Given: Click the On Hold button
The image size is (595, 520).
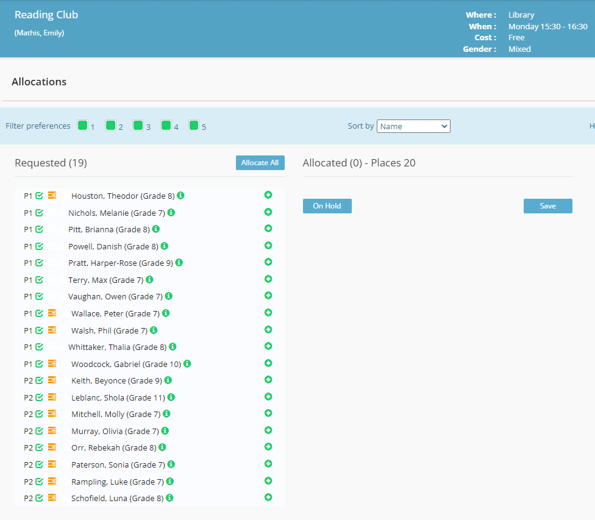Looking at the screenshot, I should click(327, 206).
